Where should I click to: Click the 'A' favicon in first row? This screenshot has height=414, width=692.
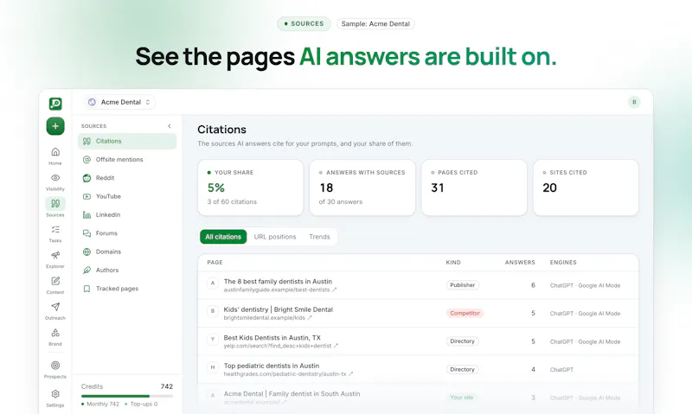213,283
